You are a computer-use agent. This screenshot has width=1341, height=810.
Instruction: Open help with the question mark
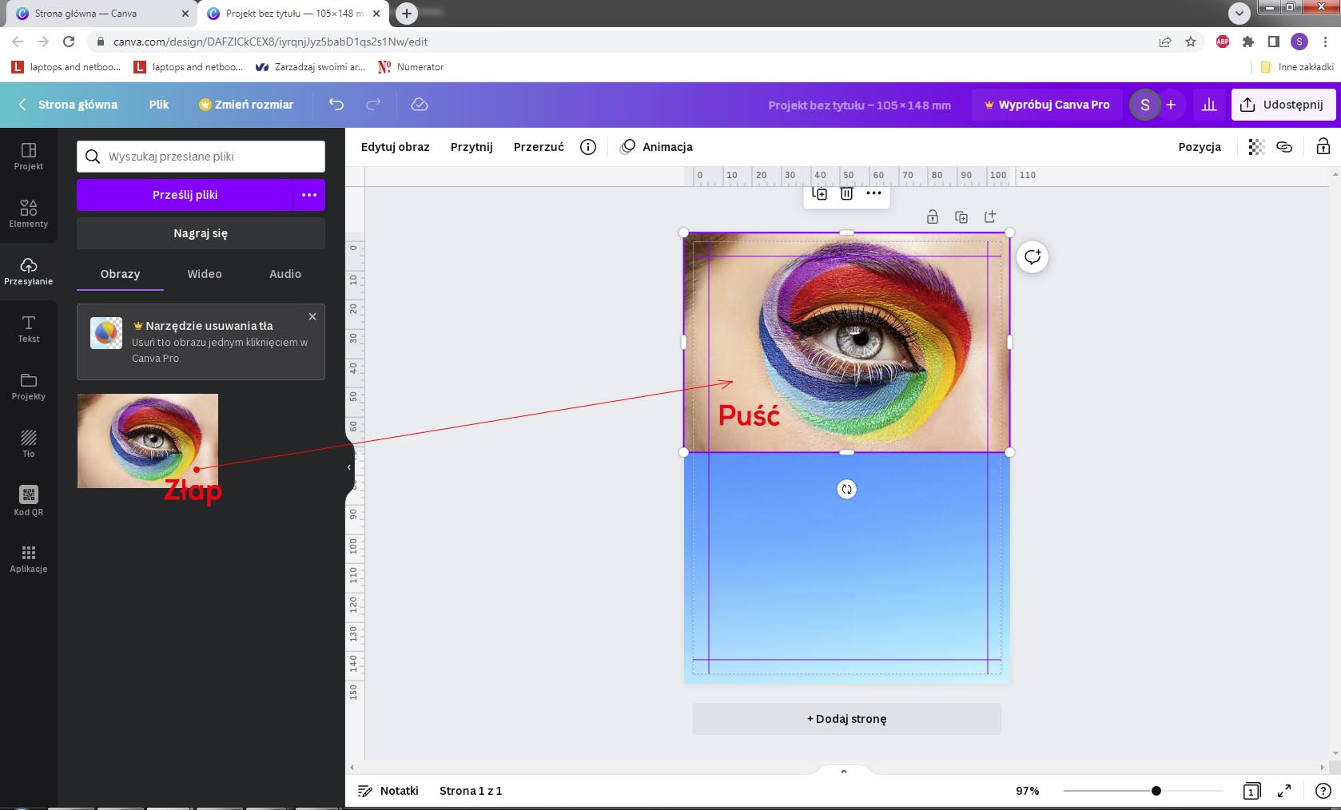(x=1323, y=791)
